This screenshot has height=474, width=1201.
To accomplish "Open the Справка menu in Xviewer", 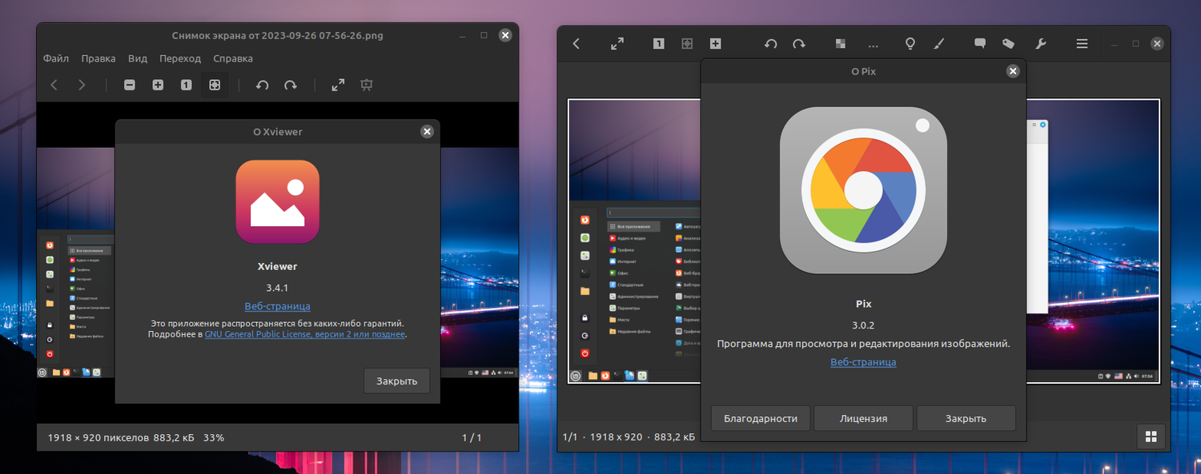I will (x=233, y=58).
